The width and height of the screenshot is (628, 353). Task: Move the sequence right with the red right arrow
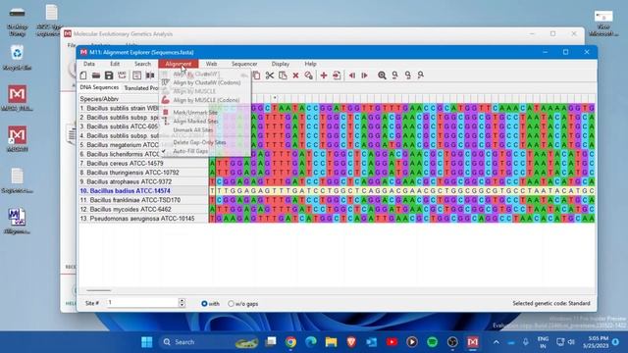click(x=364, y=76)
